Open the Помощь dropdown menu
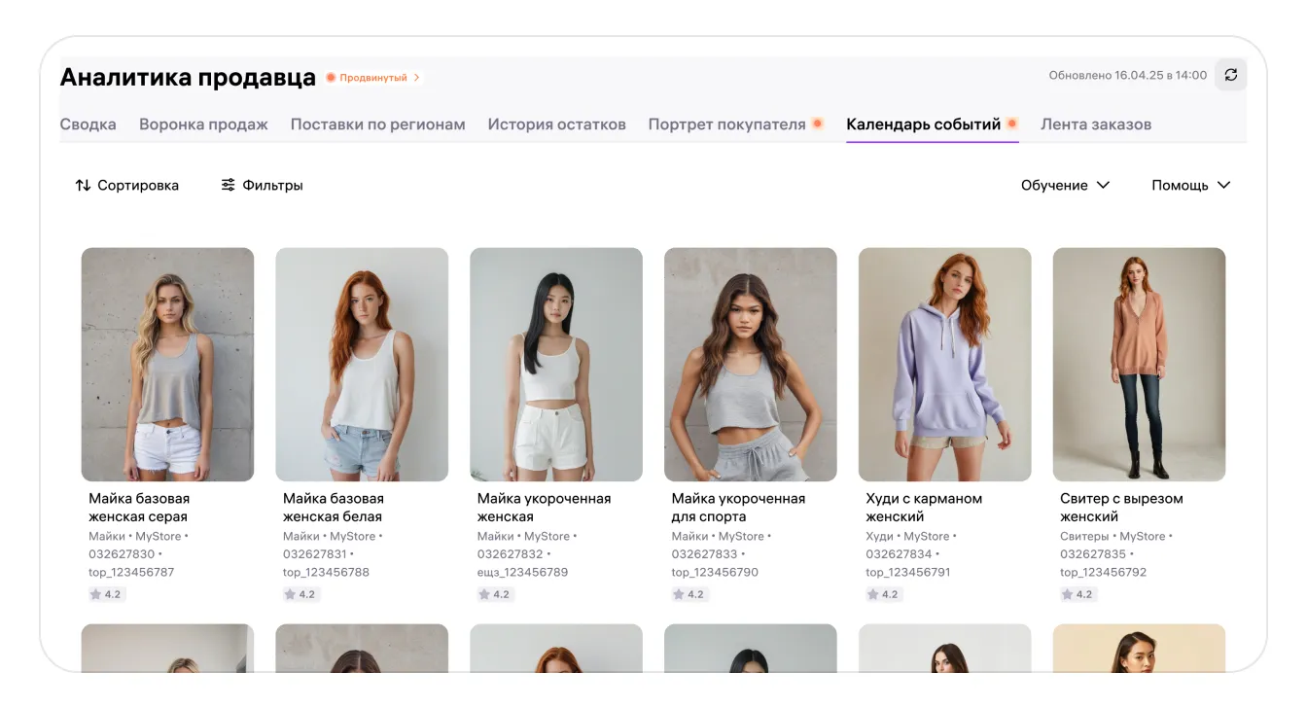The width and height of the screenshot is (1307, 708). pos(1190,185)
